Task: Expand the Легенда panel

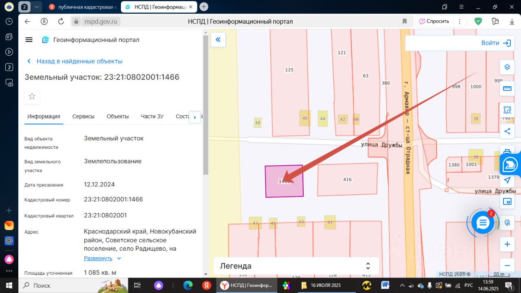Action: click(x=296, y=266)
